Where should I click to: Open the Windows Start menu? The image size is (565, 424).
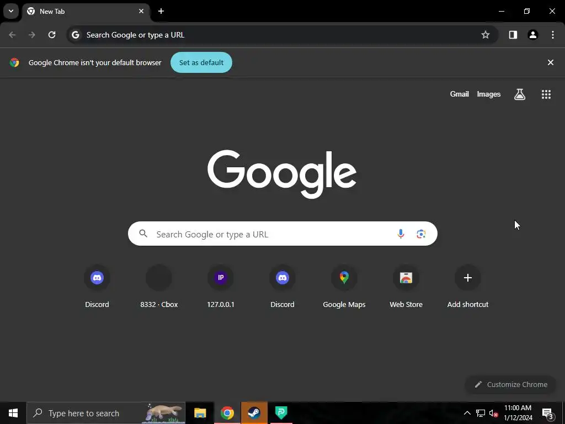click(13, 413)
